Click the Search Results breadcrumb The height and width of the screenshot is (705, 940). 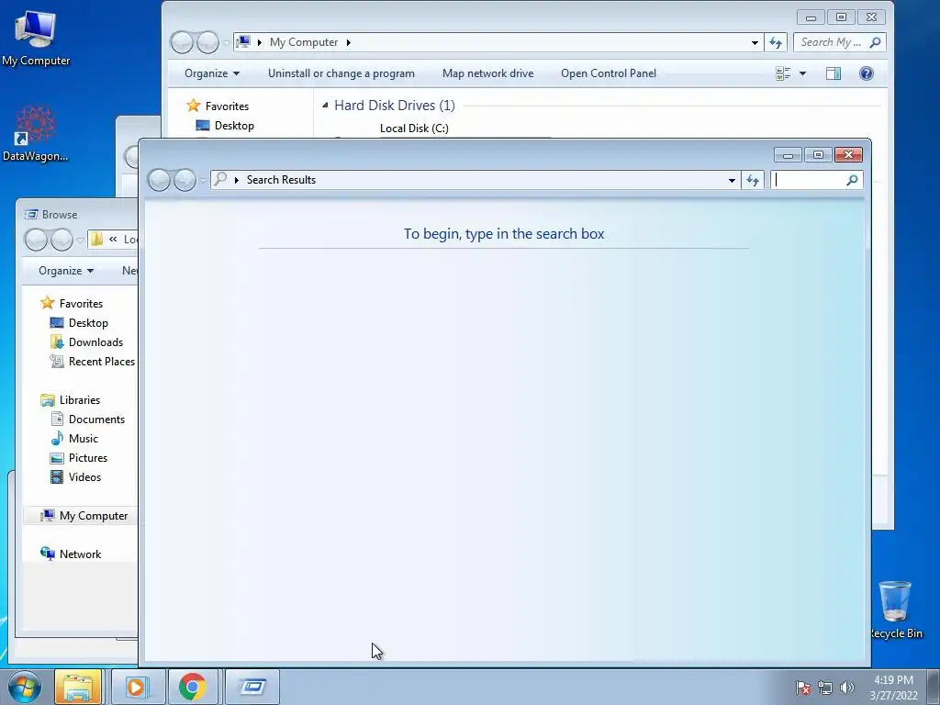281,180
